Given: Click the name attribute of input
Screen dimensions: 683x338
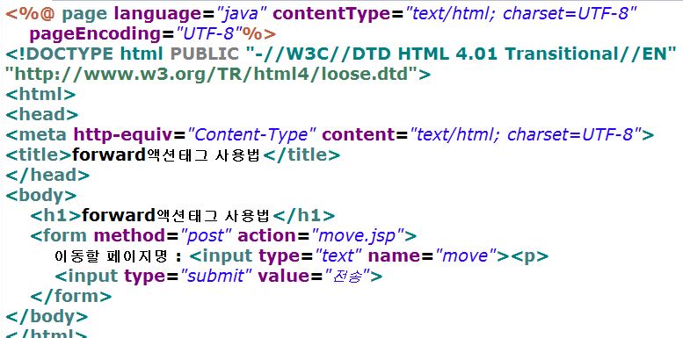Looking at the screenshot, I should (395, 255).
